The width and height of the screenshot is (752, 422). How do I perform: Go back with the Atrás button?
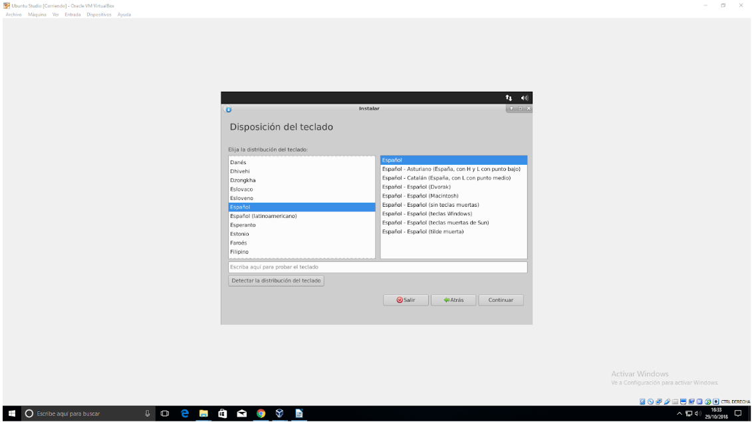(453, 300)
